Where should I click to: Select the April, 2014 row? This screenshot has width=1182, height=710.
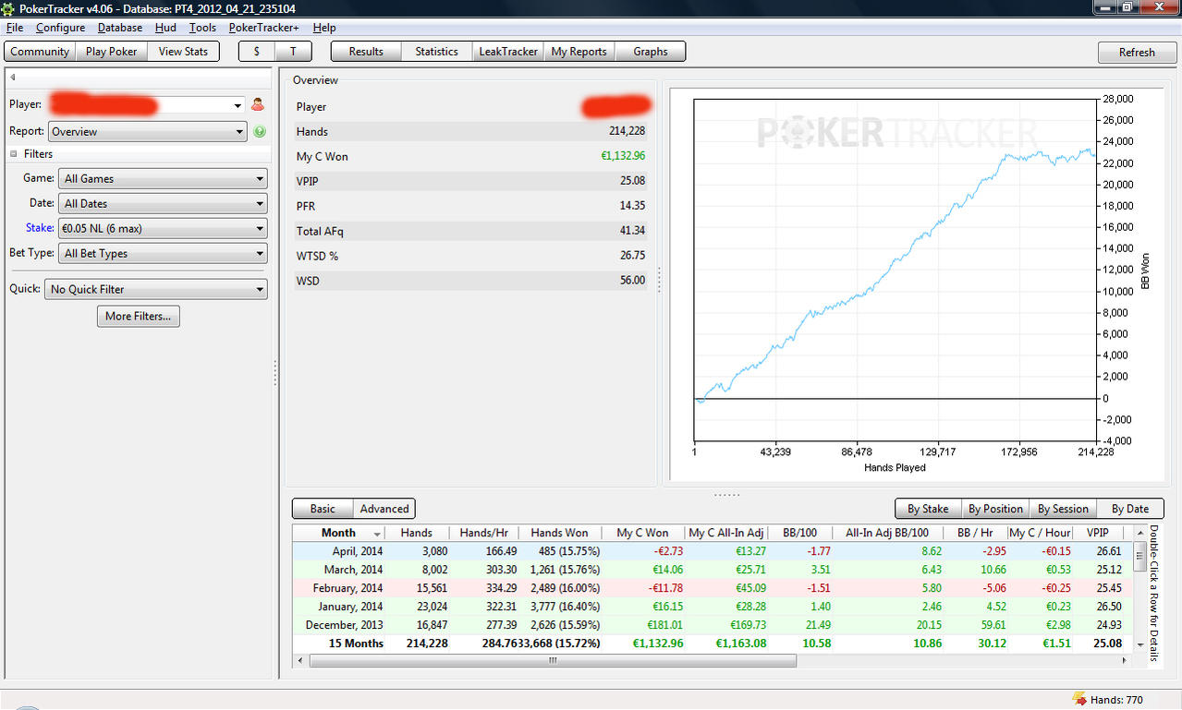coord(713,551)
